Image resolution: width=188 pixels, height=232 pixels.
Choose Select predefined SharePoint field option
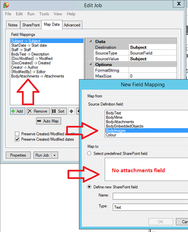click(x=89, y=153)
